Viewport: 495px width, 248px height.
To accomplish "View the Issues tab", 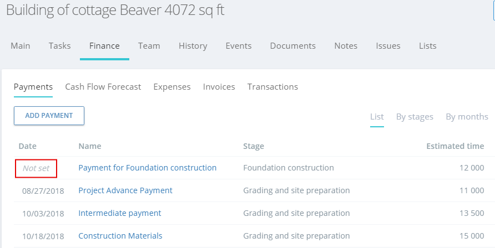I will pos(388,46).
